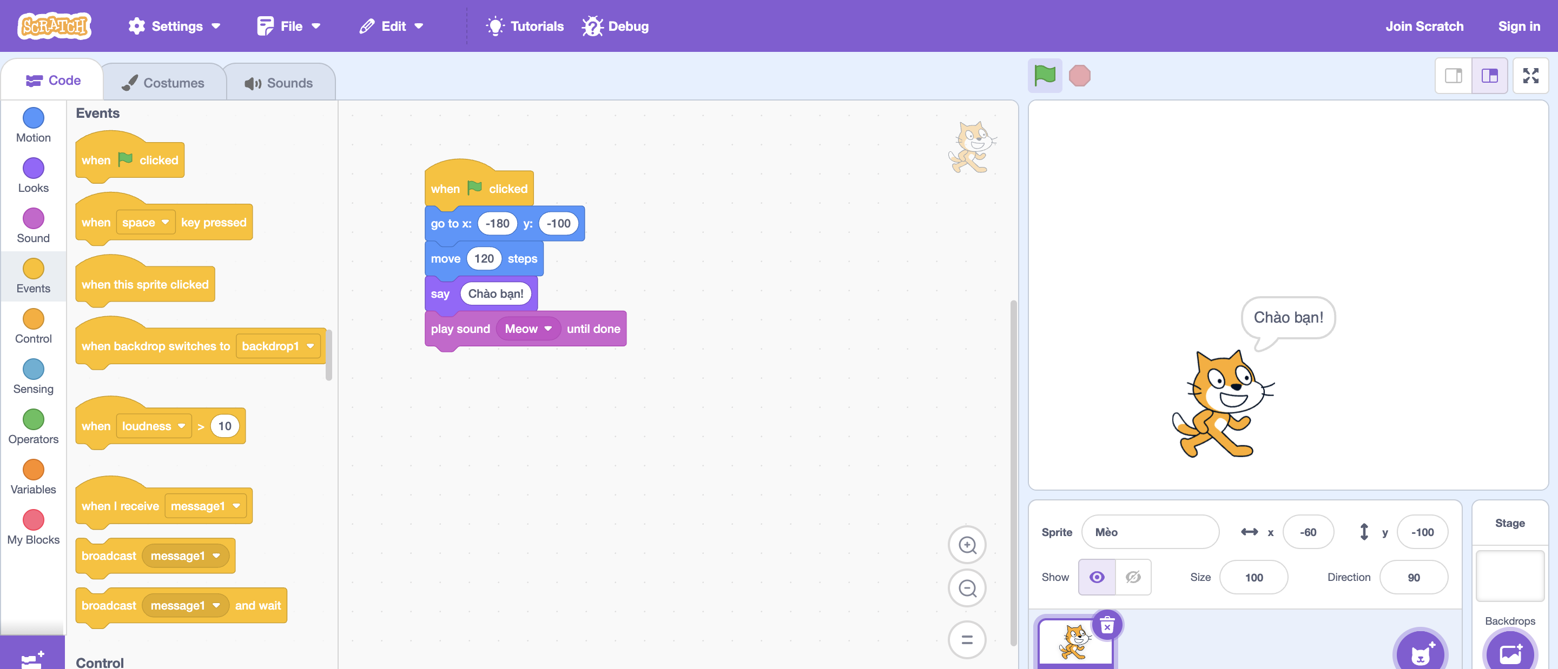Open the Debug panel
The width and height of the screenshot is (1558, 669).
615,26
